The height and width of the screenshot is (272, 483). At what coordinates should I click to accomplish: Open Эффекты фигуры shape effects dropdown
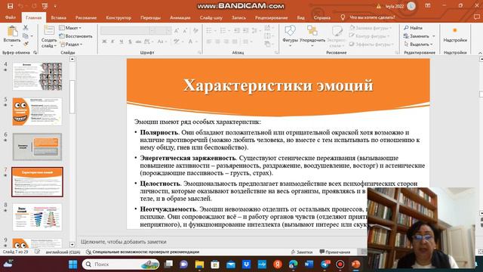click(371, 44)
